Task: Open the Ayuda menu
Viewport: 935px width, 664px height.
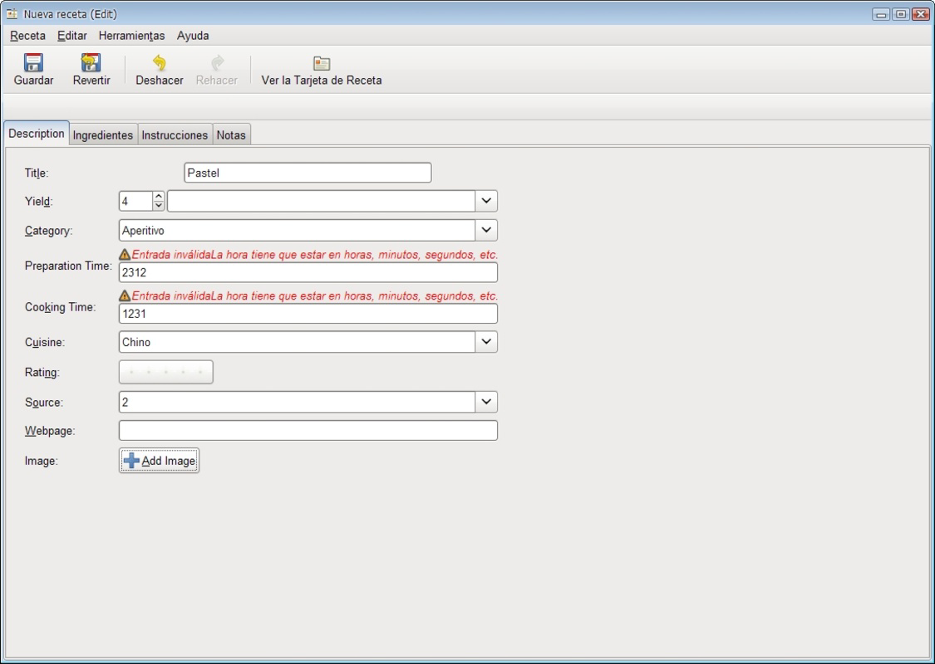Action: tap(193, 36)
